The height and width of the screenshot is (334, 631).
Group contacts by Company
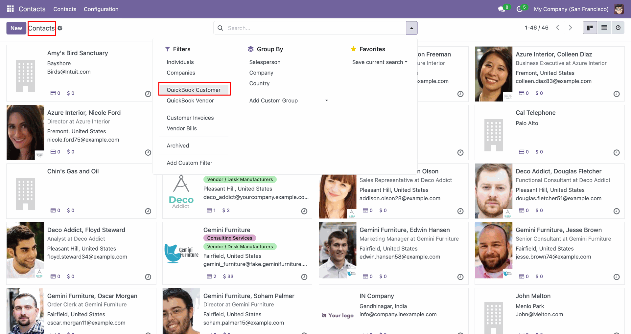tap(261, 73)
